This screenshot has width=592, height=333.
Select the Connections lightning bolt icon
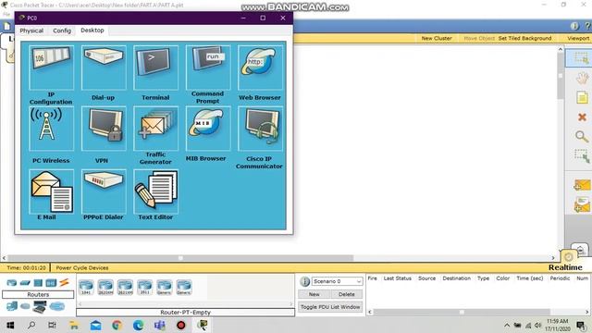[64, 282]
